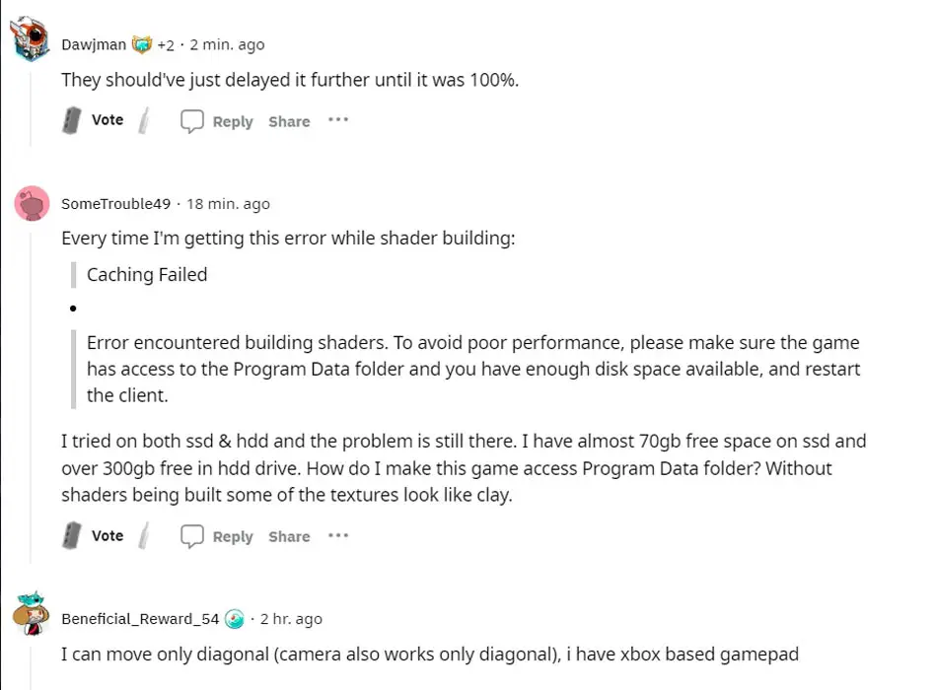Viewport: 936px width, 690px height.
Task: Downvote Dawjman's comment
Action: click(144, 120)
